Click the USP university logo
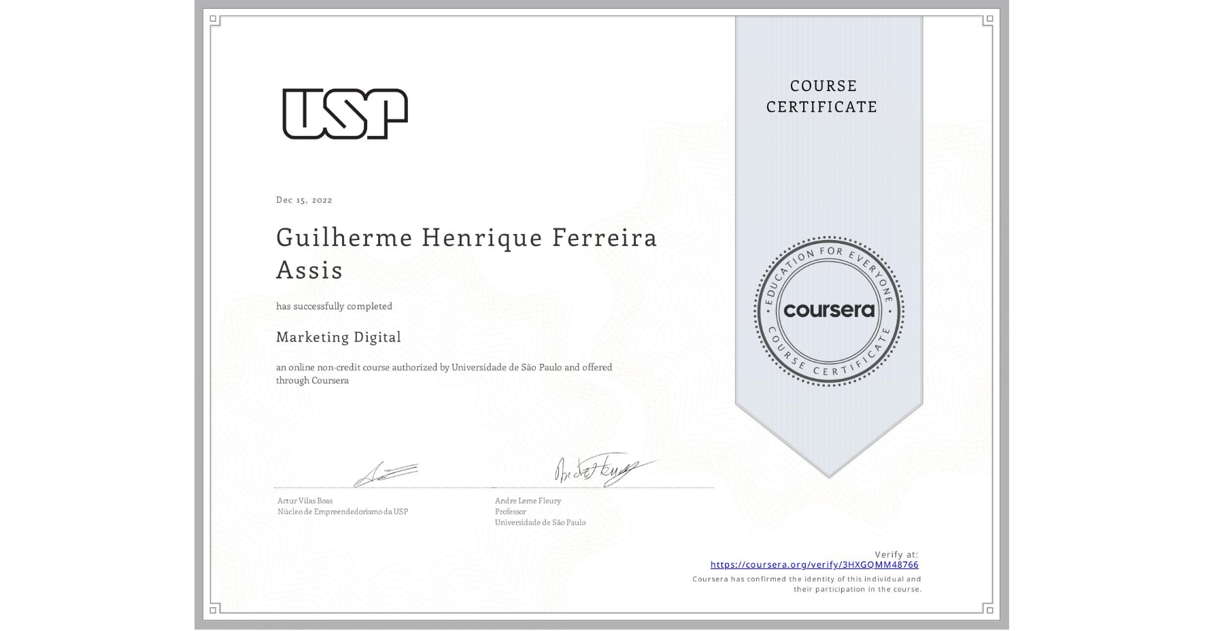This screenshot has height=631, width=1205. tap(343, 116)
